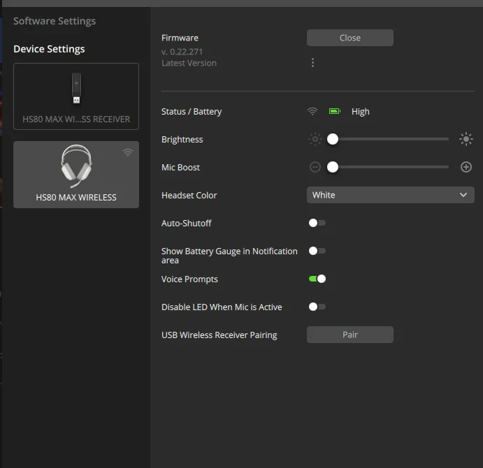Click the Mic Boost plus icon
The image size is (483, 468).
(466, 167)
